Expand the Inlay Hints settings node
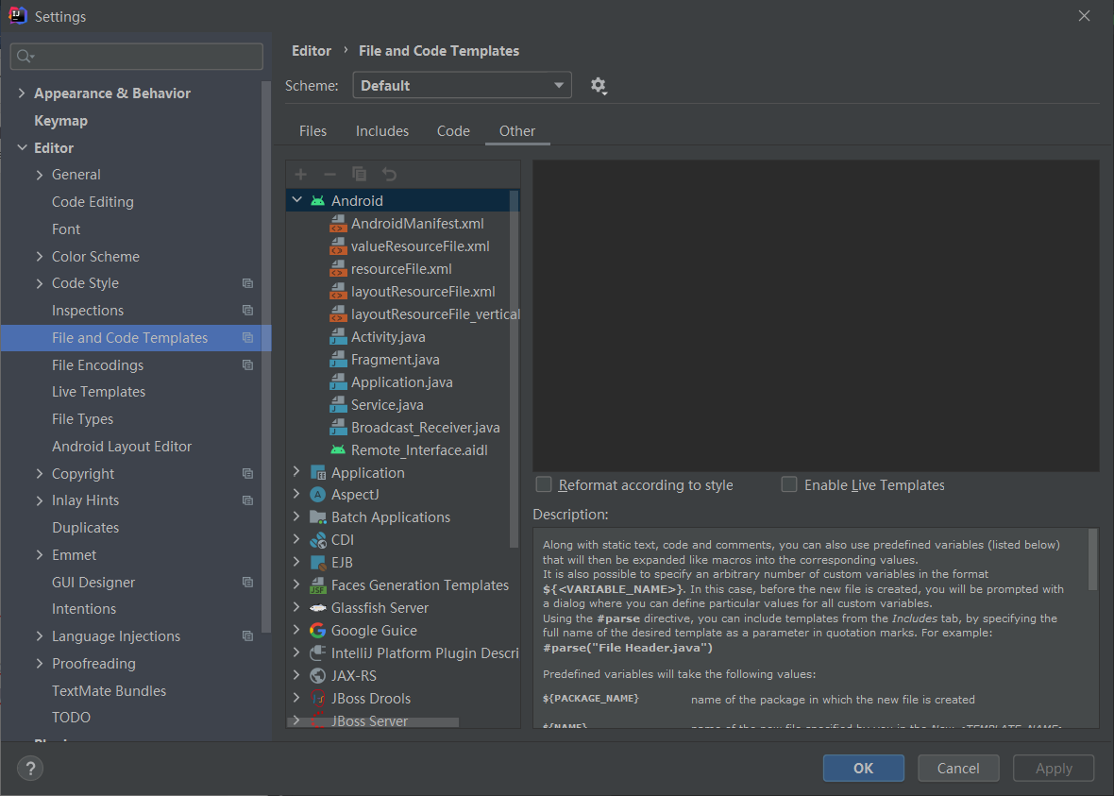This screenshot has height=796, width=1114. [40, 501]
